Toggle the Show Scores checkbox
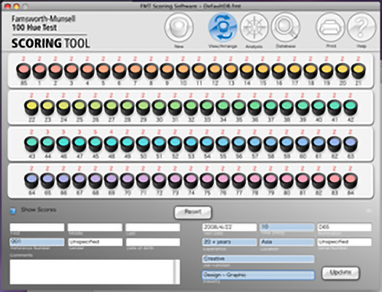Viewport: 382px width, 292px height. 13,211
